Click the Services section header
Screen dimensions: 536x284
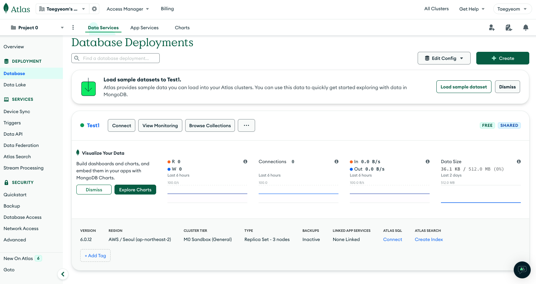pos(19,99)
